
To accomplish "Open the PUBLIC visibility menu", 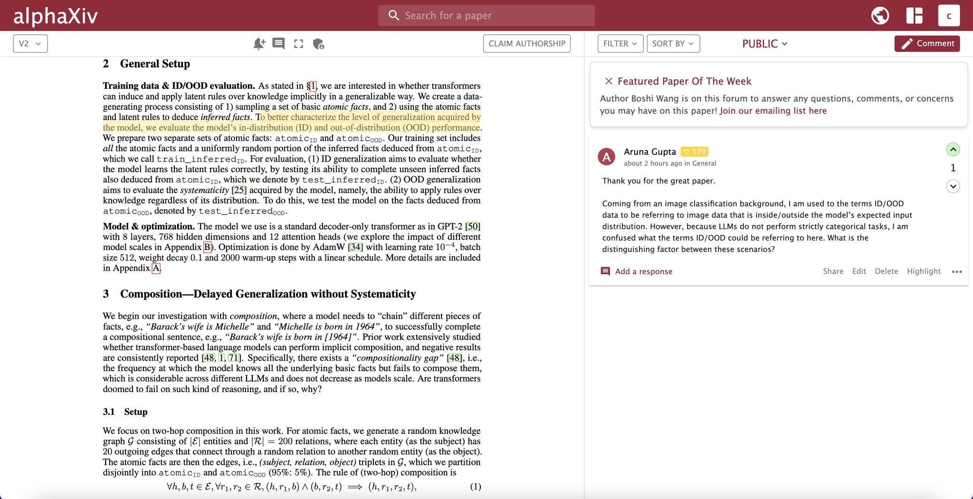I will pos(765,44).
